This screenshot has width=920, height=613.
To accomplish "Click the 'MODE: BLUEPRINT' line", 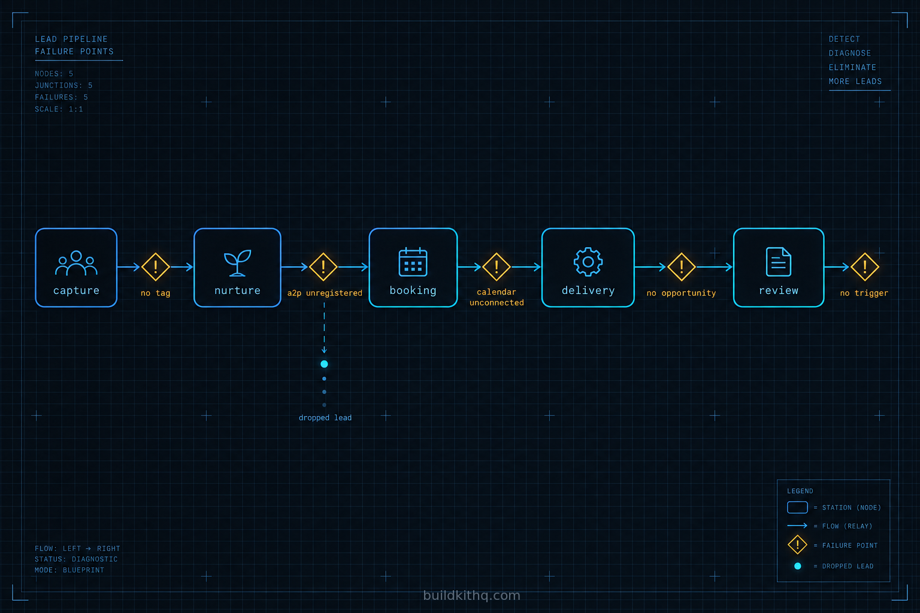I will 69,570.
